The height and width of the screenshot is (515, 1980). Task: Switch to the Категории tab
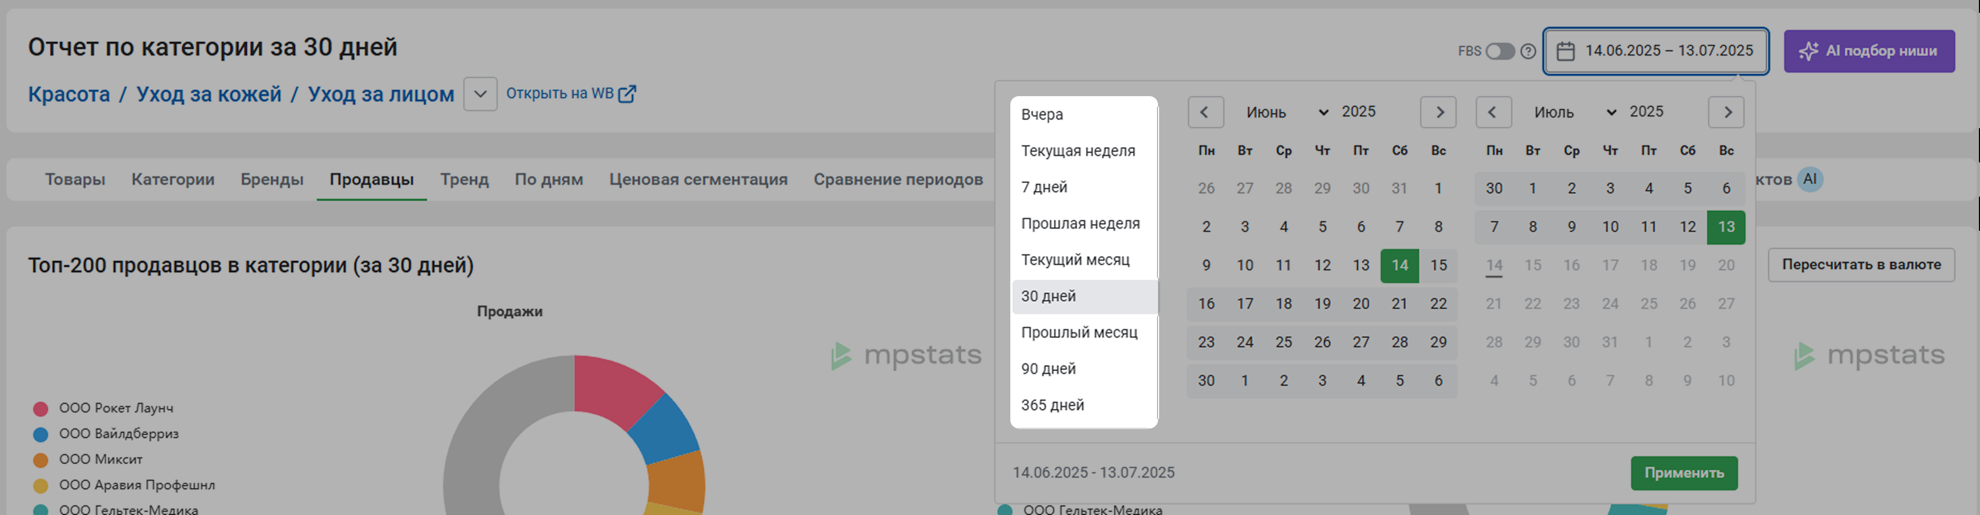click(x=173, y=180)
